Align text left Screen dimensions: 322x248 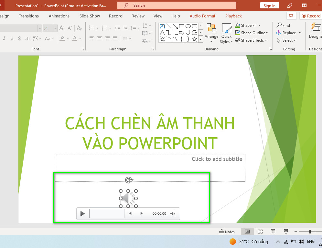pyautogui.click(x=91, y=38)
